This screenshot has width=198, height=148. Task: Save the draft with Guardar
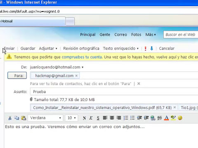coord(28,49)
